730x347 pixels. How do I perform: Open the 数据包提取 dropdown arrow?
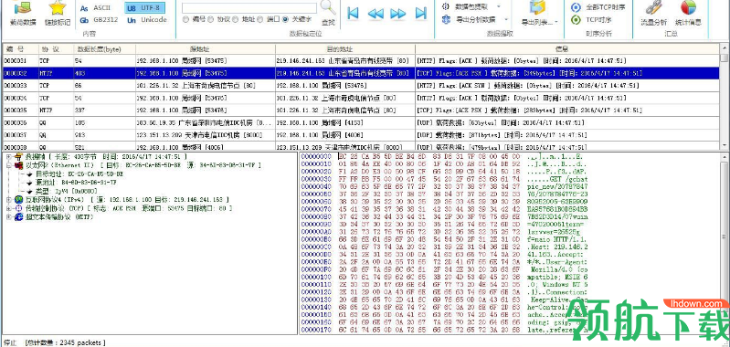click(499, 6)
